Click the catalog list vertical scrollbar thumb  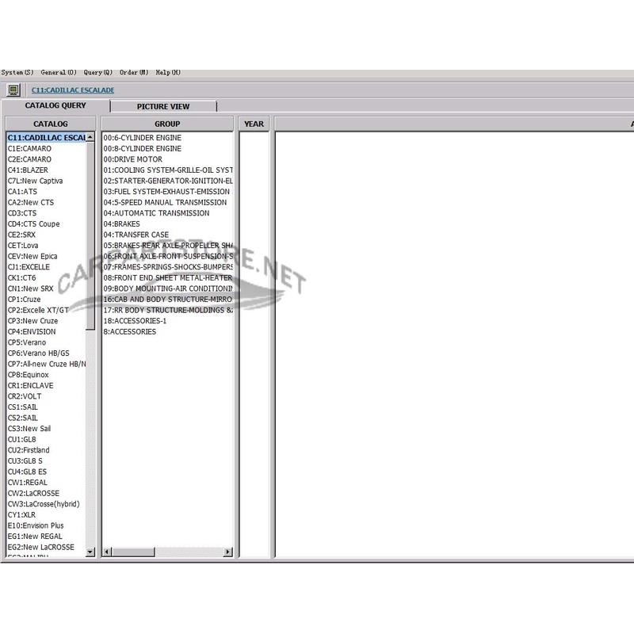(90, 235)
